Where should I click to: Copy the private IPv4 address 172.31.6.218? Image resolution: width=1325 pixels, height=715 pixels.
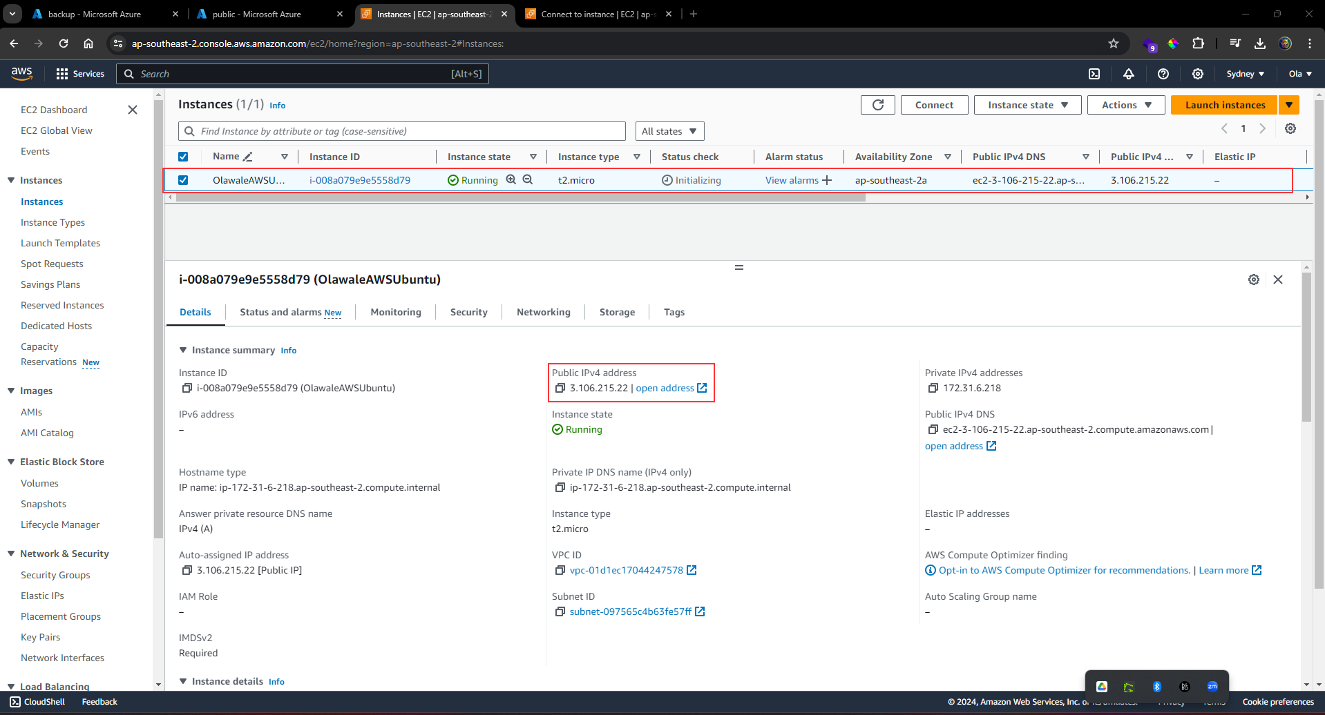tap(933, 388)
